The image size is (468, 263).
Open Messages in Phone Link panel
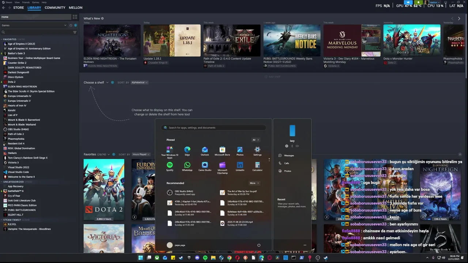(x=286, y=156)
